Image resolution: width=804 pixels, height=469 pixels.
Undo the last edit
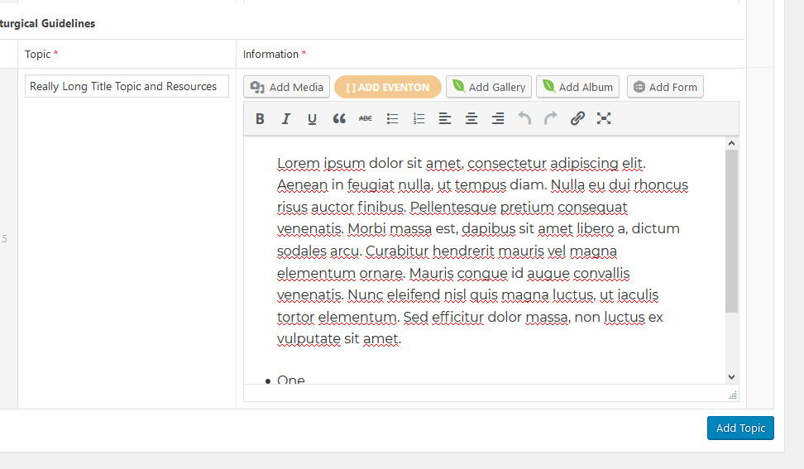click(x=524, y=118)
